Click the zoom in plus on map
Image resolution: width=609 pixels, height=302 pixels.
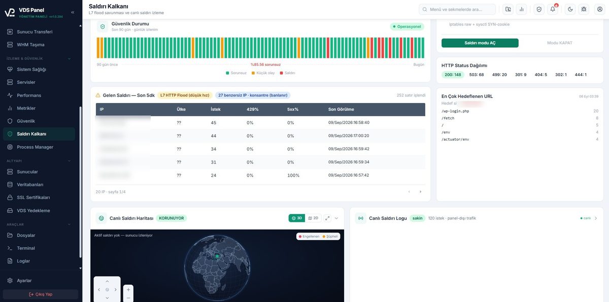(x=128, y=289)
